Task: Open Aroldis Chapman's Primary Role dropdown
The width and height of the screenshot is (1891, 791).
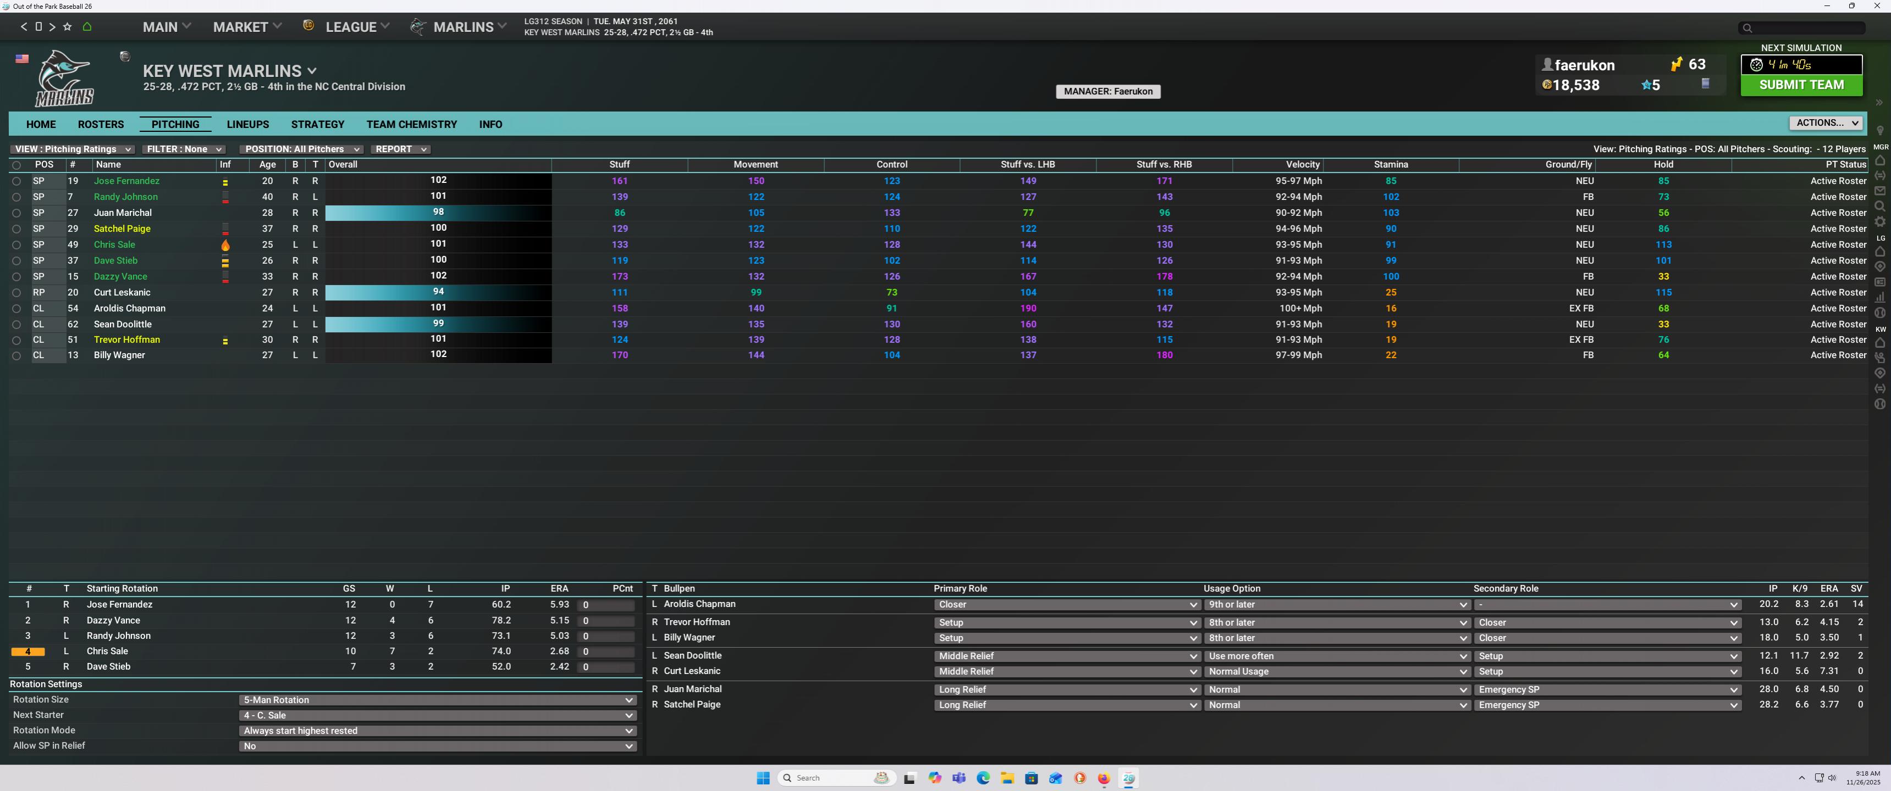Action: pos(1067,605)
